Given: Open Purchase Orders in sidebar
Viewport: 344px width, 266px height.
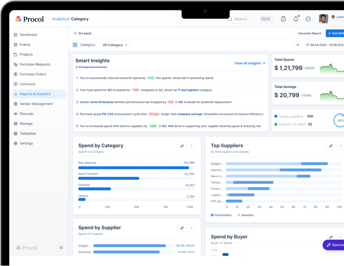Looking at the screenshot, I should click(x=33, y=74).
